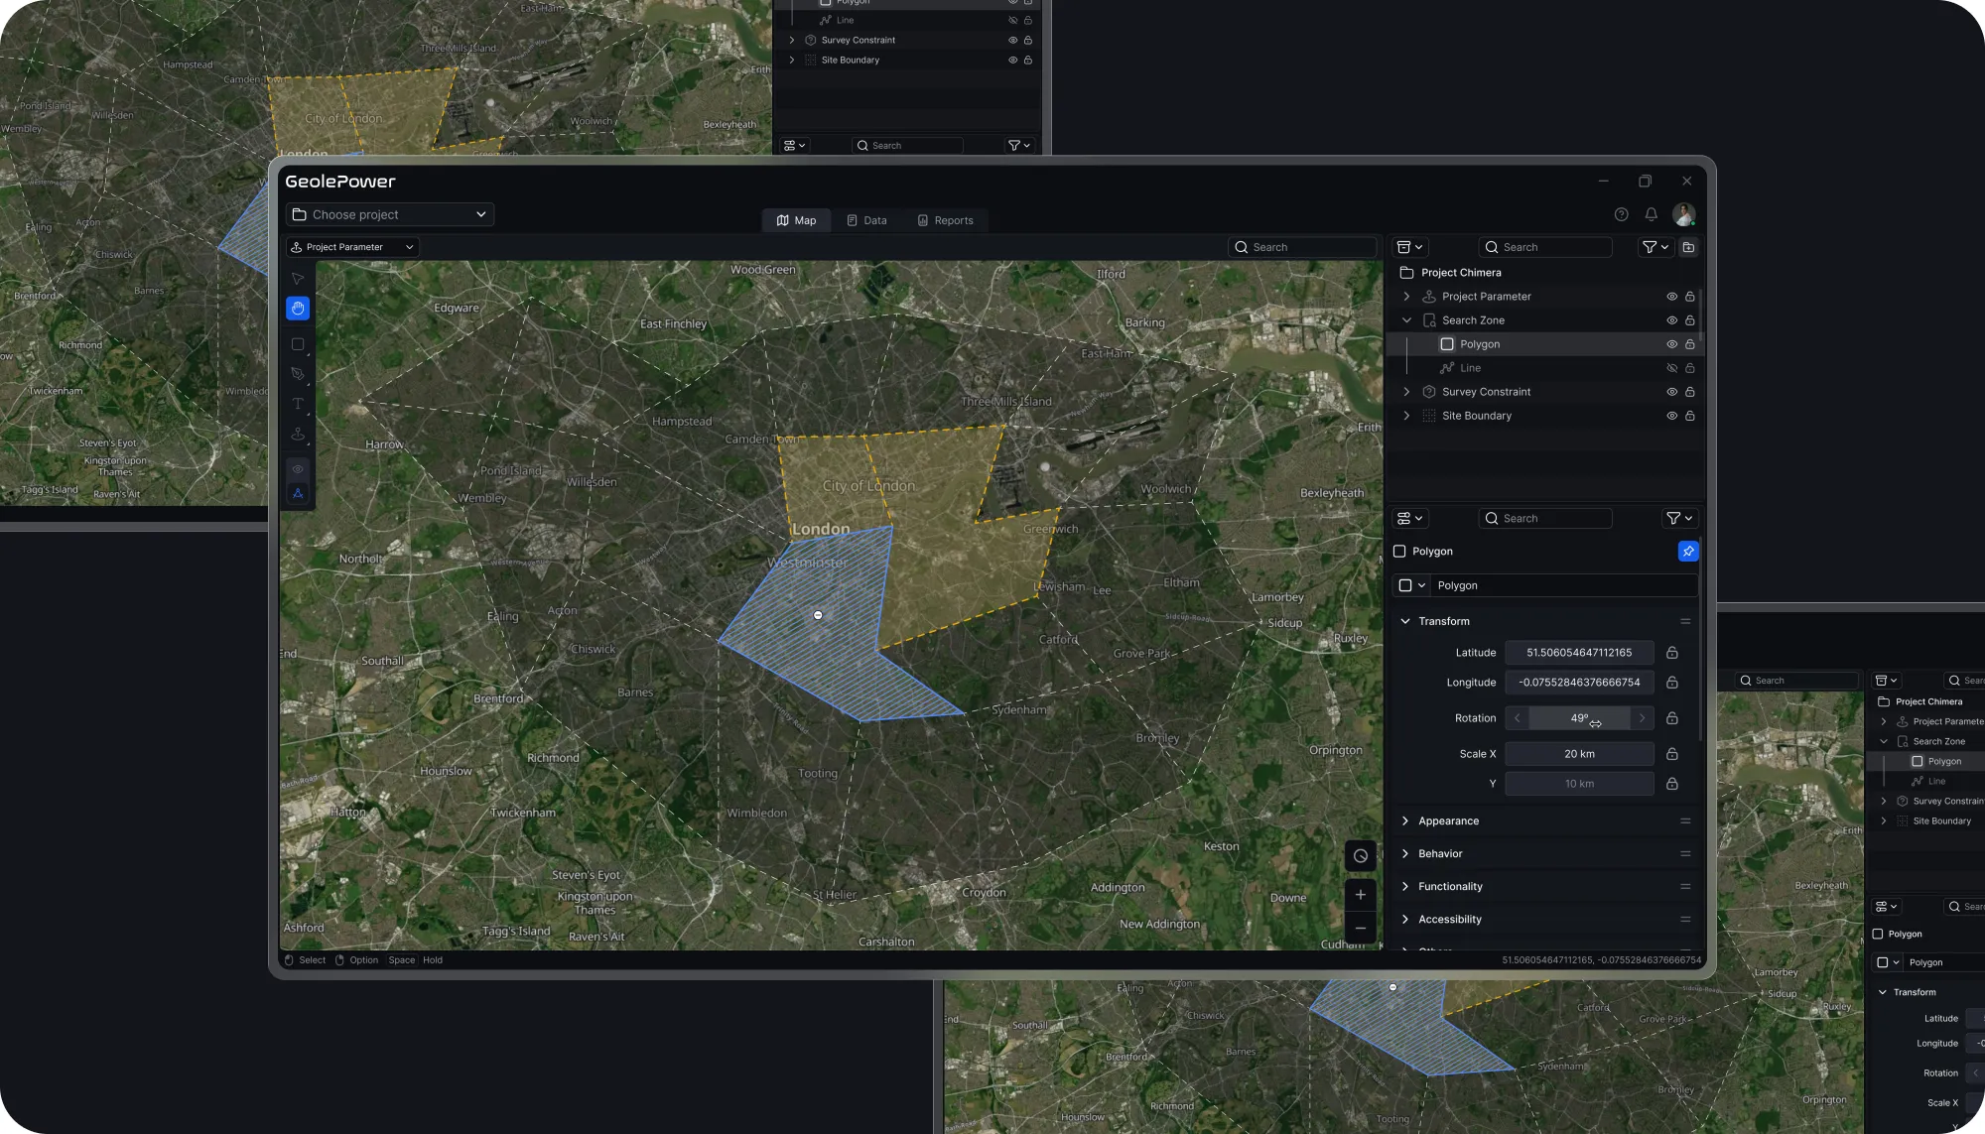Select the arrow pointer tool

[298, 279]
